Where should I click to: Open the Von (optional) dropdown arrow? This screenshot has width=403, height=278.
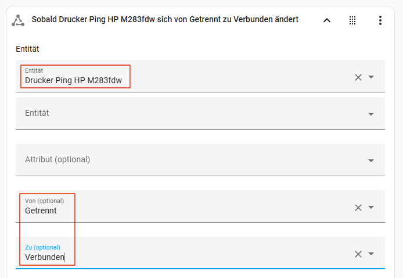[x=372, y=208]
